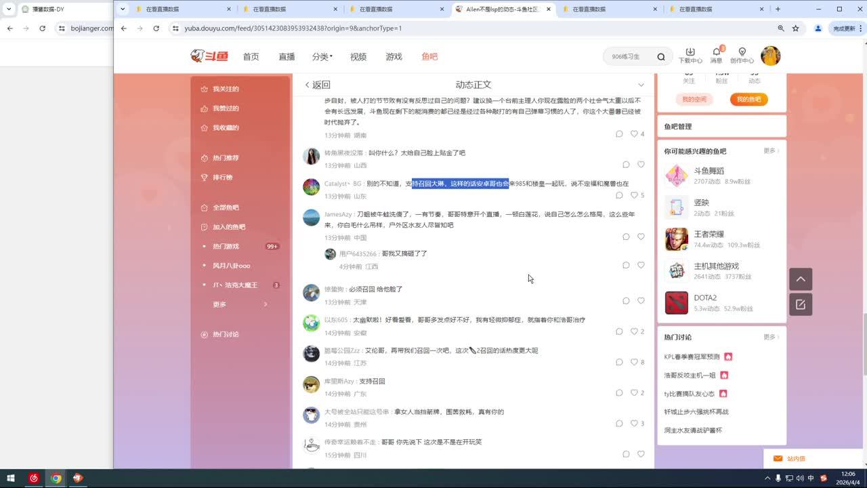
Task: Click the search magnifier icon
Action: click(660, 57)
